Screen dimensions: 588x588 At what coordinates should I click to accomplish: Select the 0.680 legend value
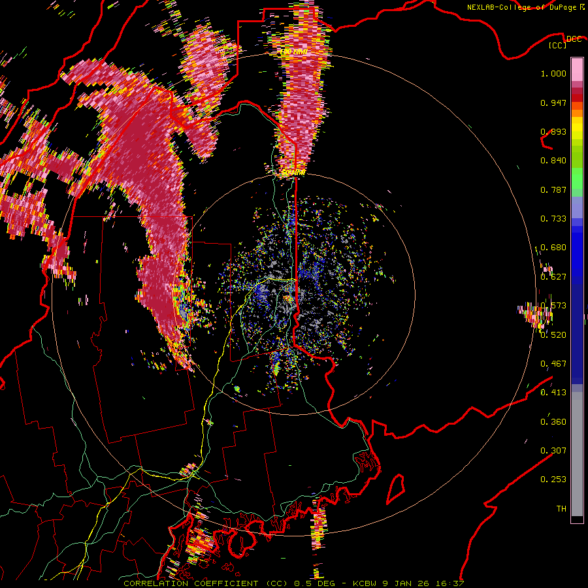click(x=553, y=248)
